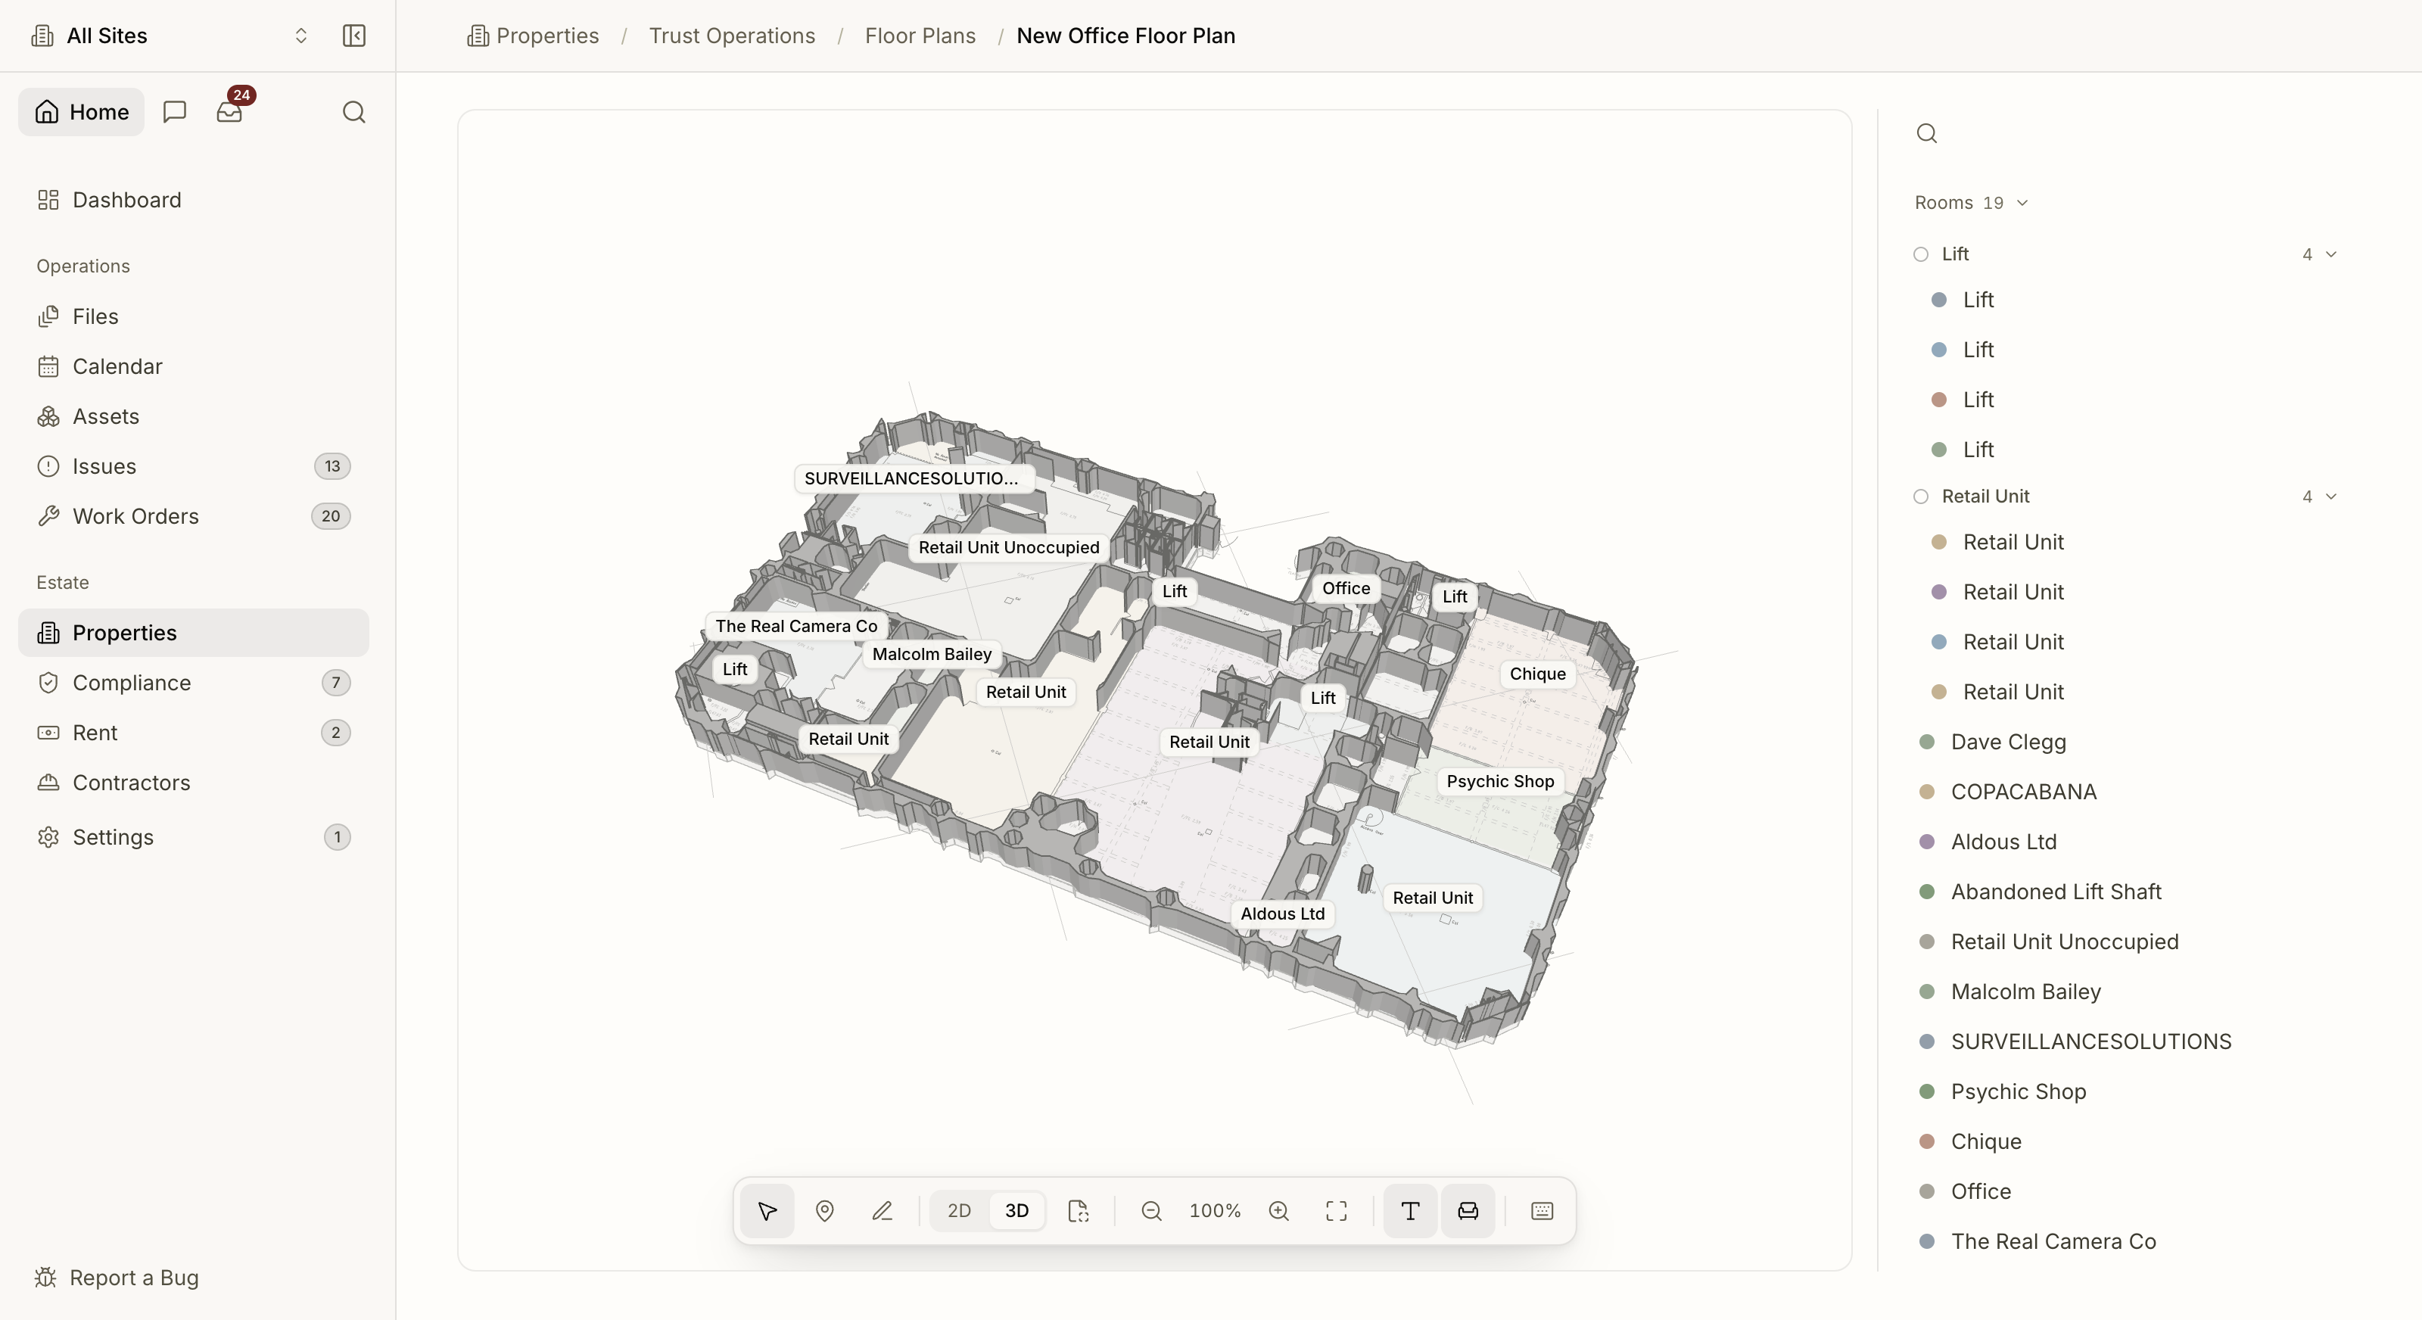Select the Lift group radio circle
Screen dimensions: 2422x1320
1921,255
